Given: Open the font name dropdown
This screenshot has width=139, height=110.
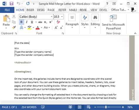Looking at the screenshot, I should (52, 17).
